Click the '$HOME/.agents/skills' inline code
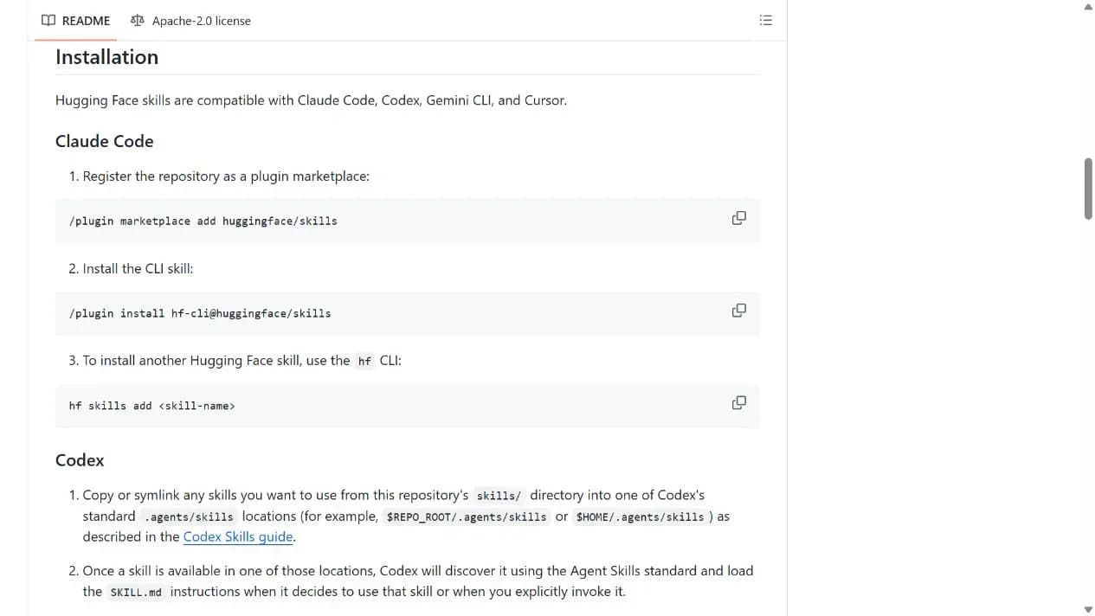 (640, 517)
